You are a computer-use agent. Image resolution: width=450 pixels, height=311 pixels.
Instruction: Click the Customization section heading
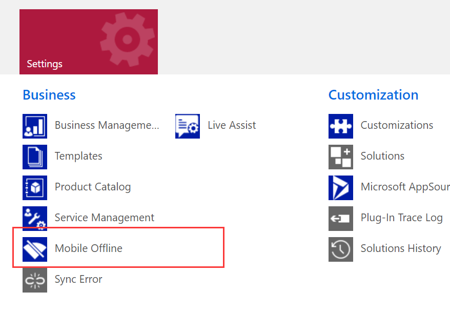(373, 95)
